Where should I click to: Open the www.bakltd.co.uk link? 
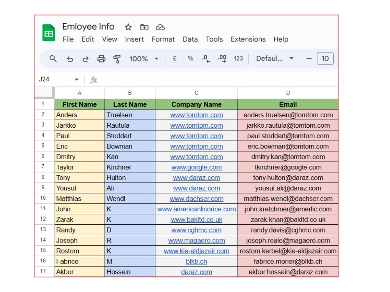coord(197,220)
